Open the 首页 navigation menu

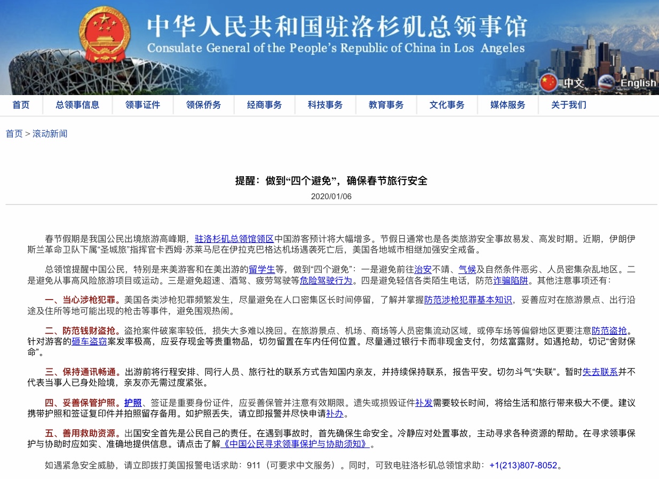(21, 105)
